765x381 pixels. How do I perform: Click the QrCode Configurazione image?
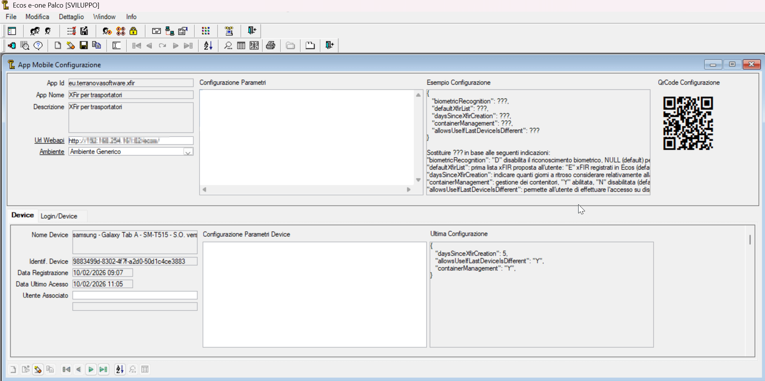point(688,123)
